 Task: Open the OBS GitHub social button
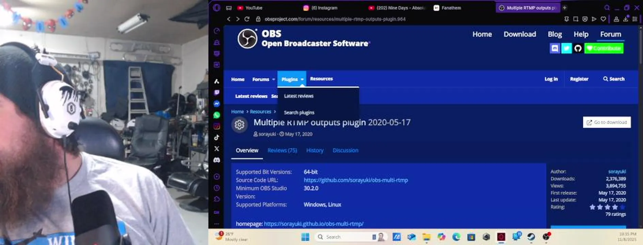point(578,48)
